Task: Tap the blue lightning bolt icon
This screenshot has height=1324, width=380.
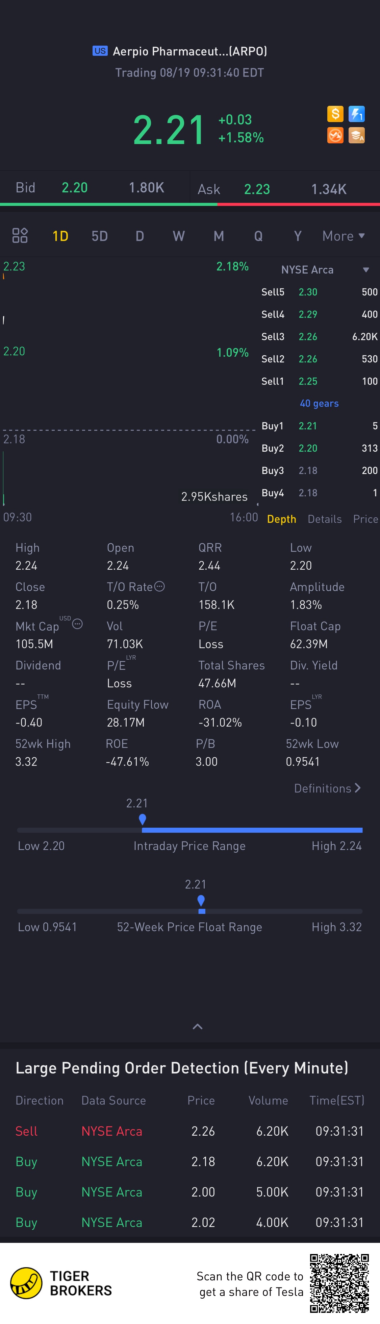Action: [356, 114]
